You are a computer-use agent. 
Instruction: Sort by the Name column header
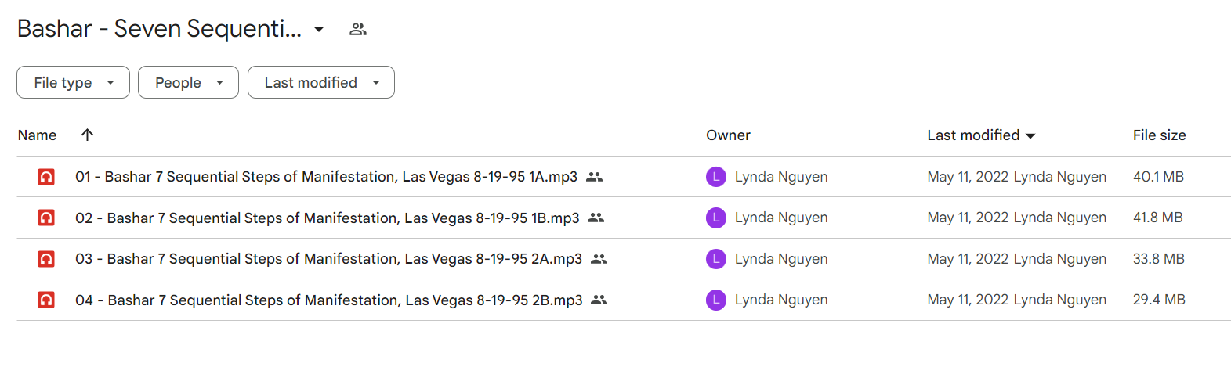[x=37, y=135]
